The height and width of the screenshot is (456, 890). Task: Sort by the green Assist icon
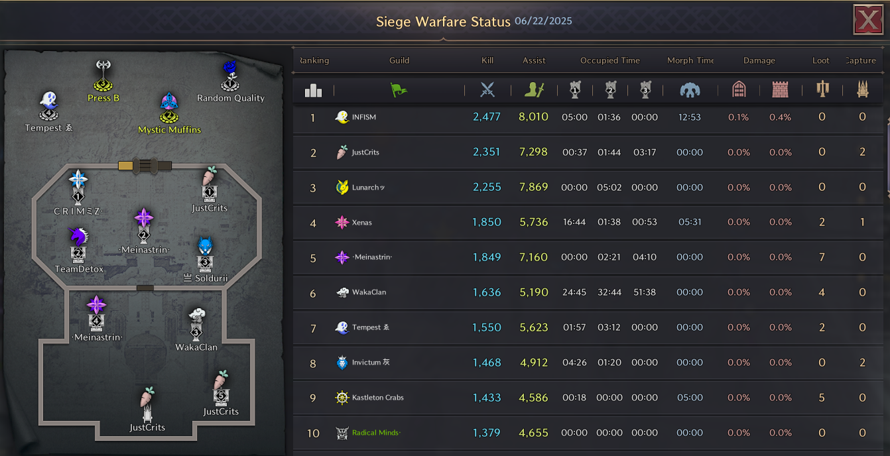click(534, 90)
